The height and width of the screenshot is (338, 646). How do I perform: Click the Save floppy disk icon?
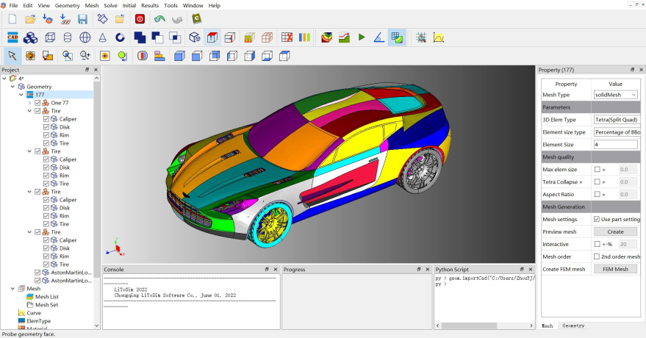click(82, 19)
